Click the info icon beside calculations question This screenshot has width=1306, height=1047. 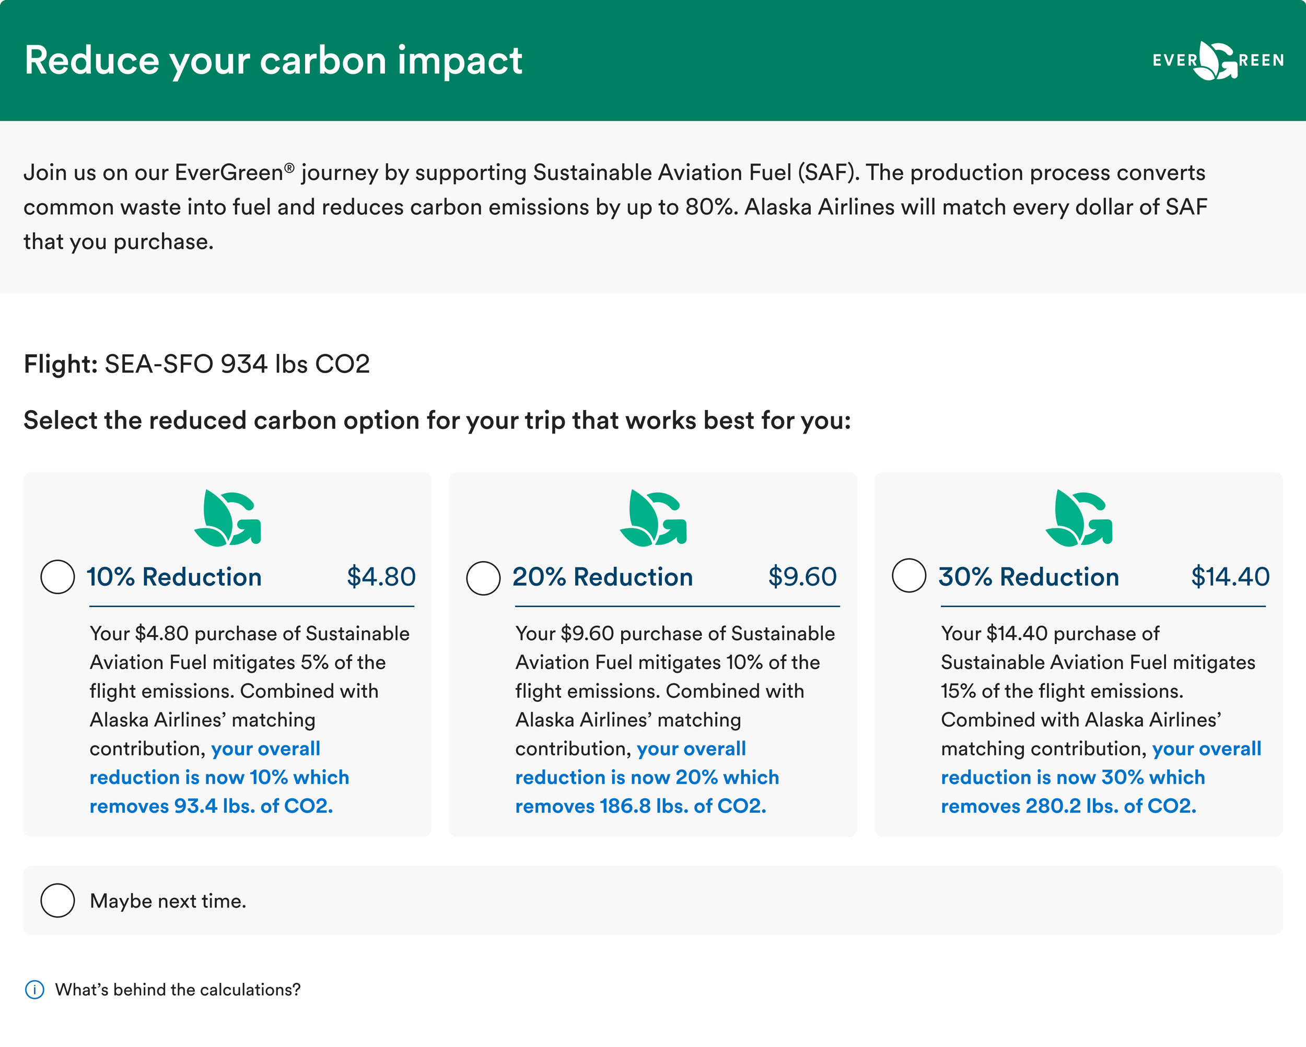pos(34,990)
